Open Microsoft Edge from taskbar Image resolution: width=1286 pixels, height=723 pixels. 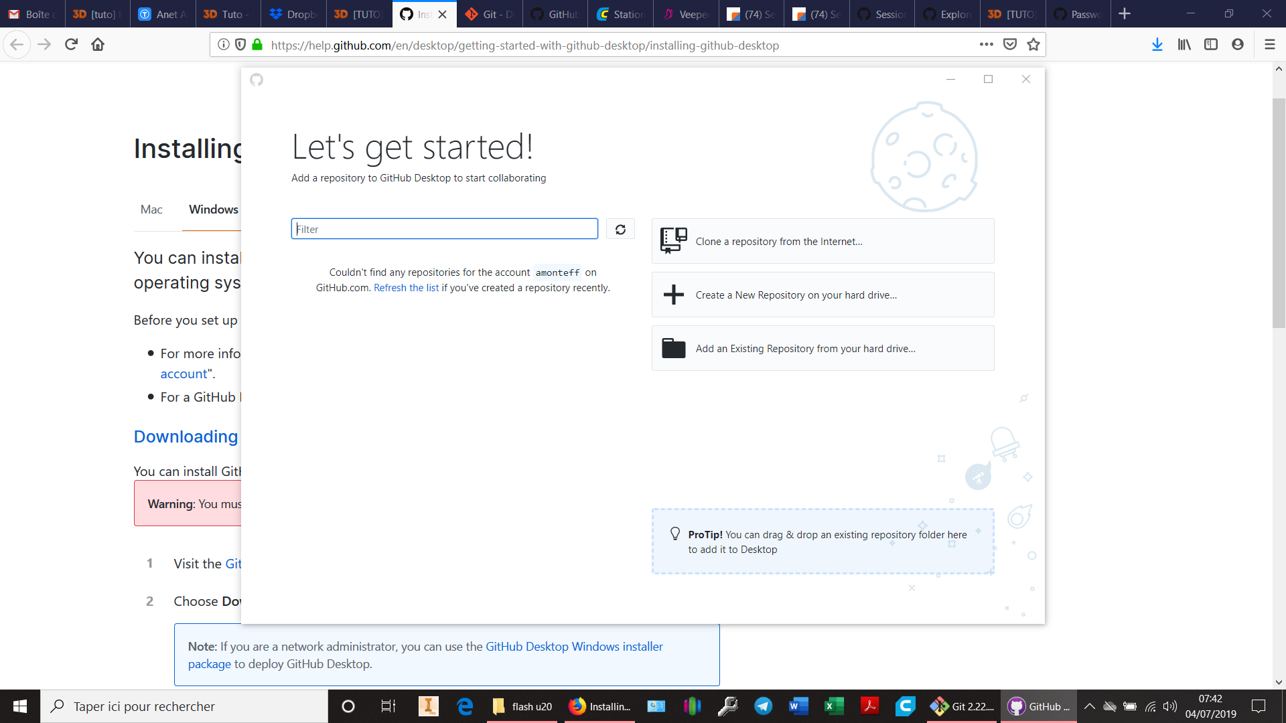coord(465,706)
